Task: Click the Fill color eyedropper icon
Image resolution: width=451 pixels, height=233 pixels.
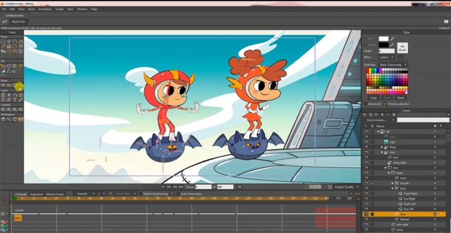Action: click(392, 39)
